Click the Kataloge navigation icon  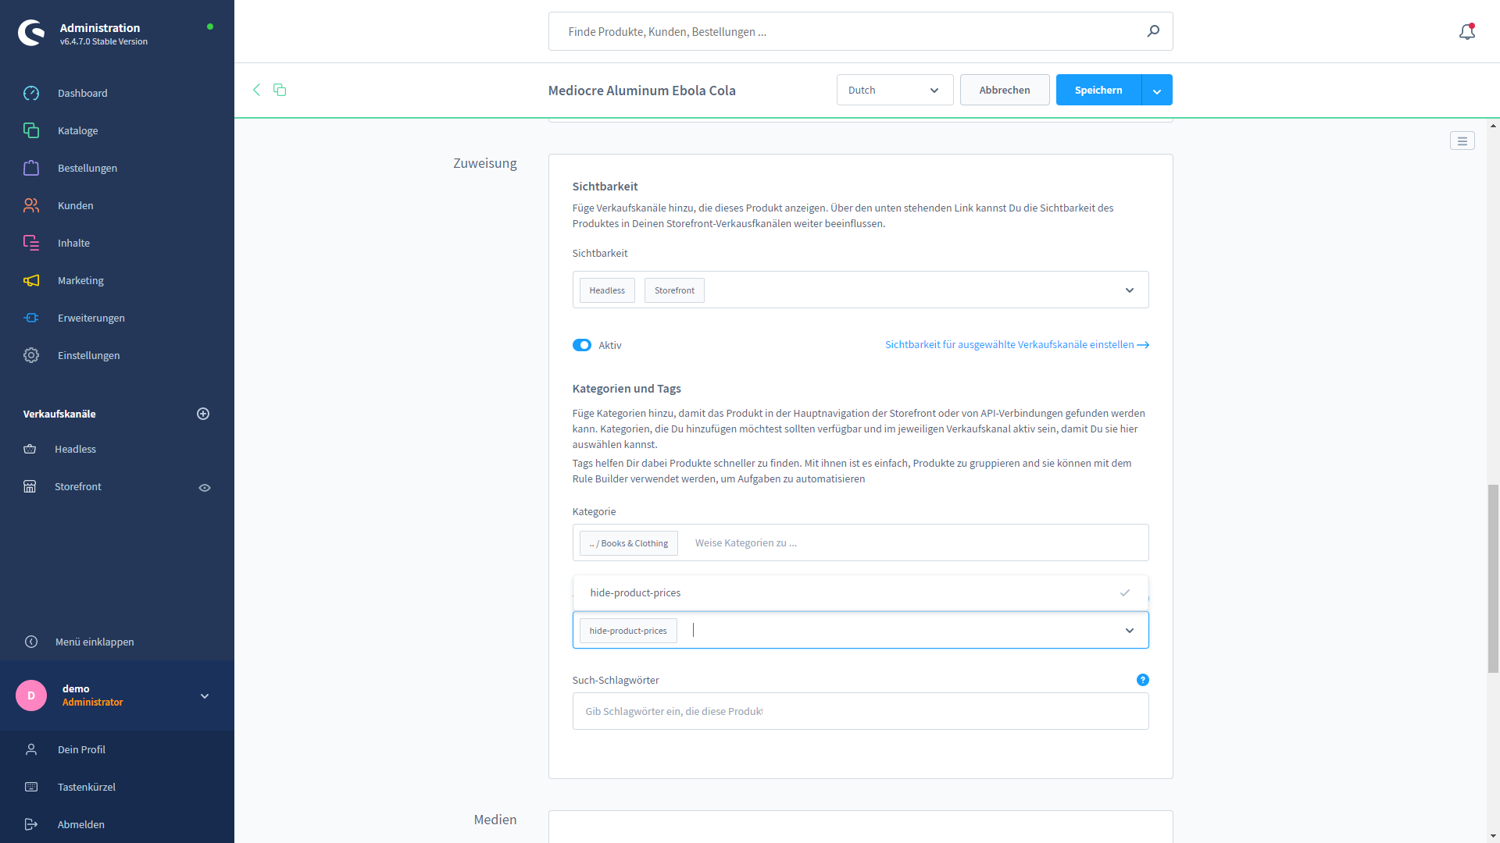coord(31,130)
